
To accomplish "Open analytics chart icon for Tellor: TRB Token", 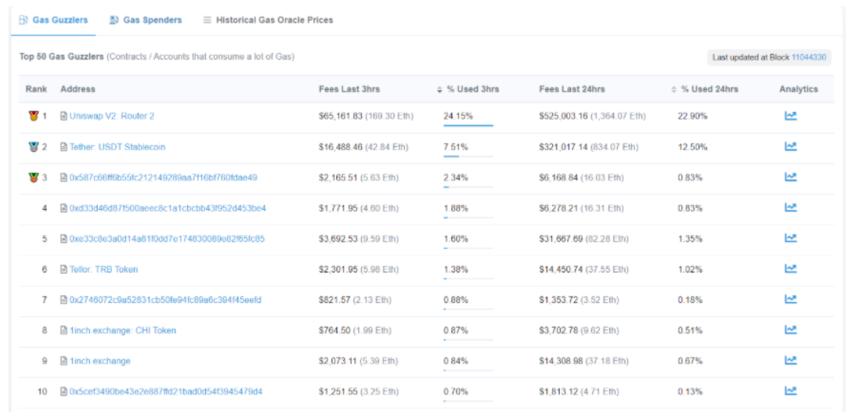I will click(x=790, y=269).
